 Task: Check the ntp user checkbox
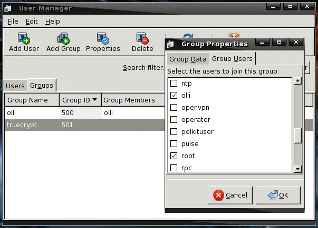(174, 83)
